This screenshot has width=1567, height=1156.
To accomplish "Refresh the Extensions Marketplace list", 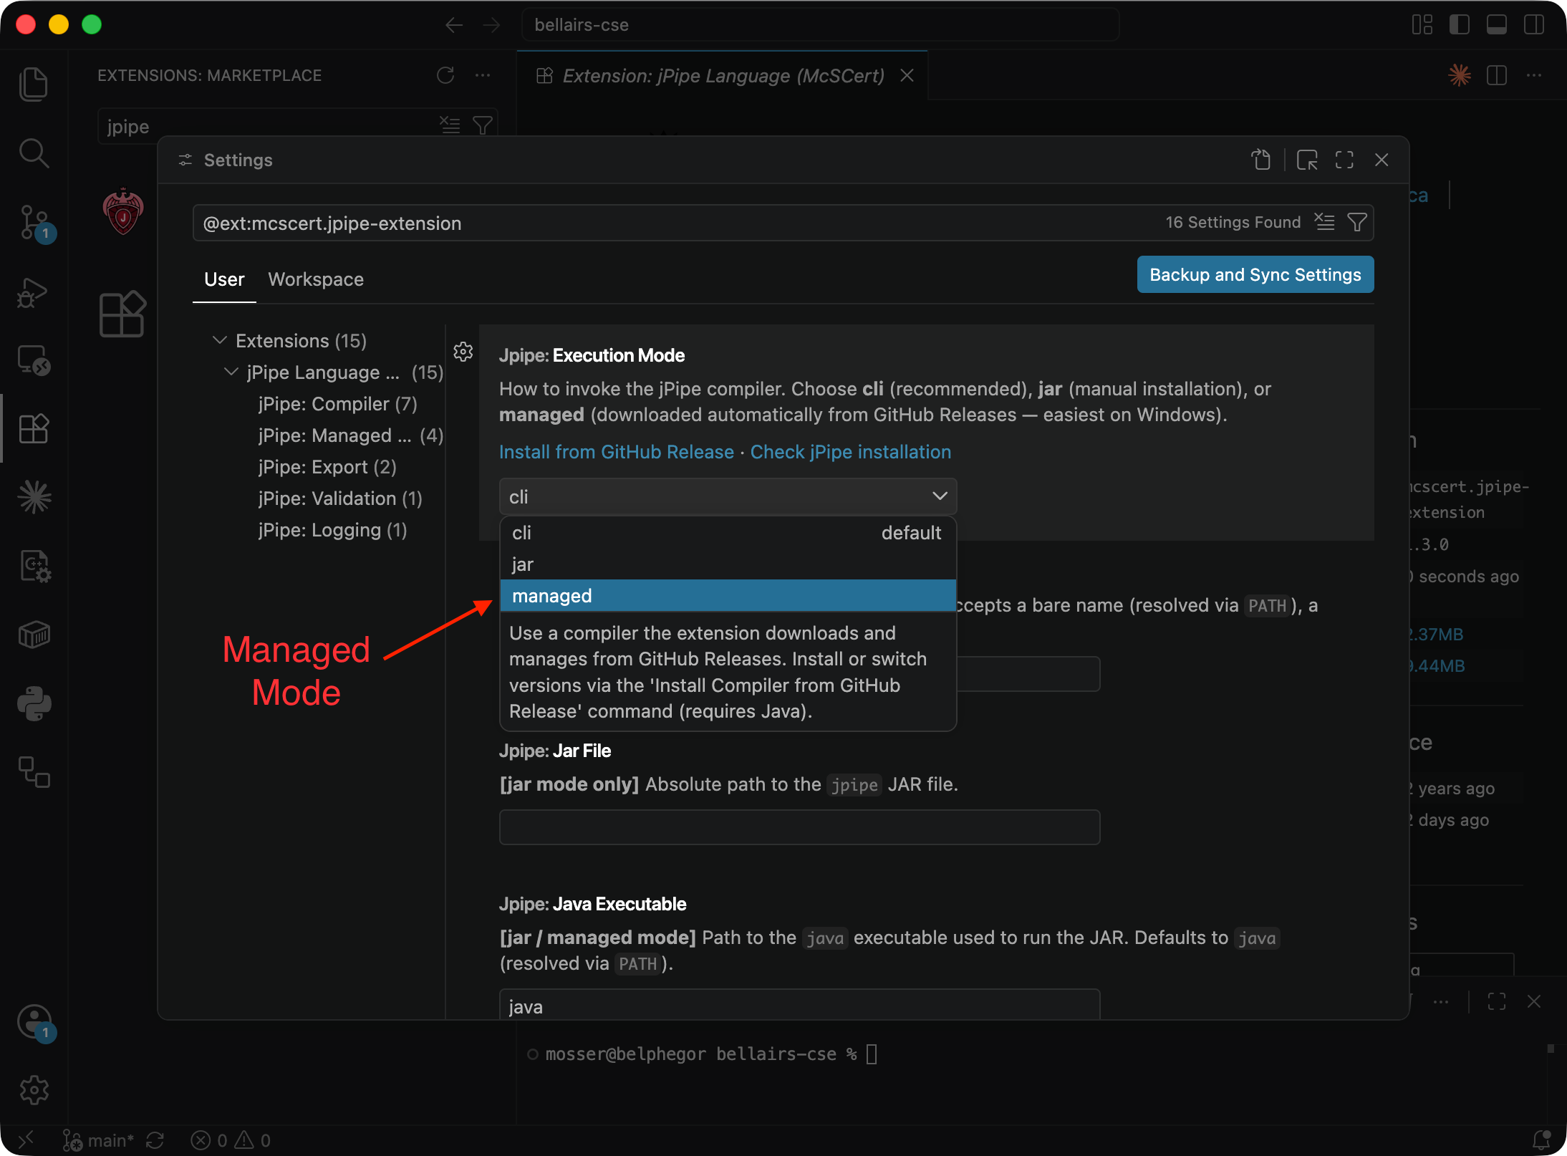I will pyautogui.click(x=445, y=75).
